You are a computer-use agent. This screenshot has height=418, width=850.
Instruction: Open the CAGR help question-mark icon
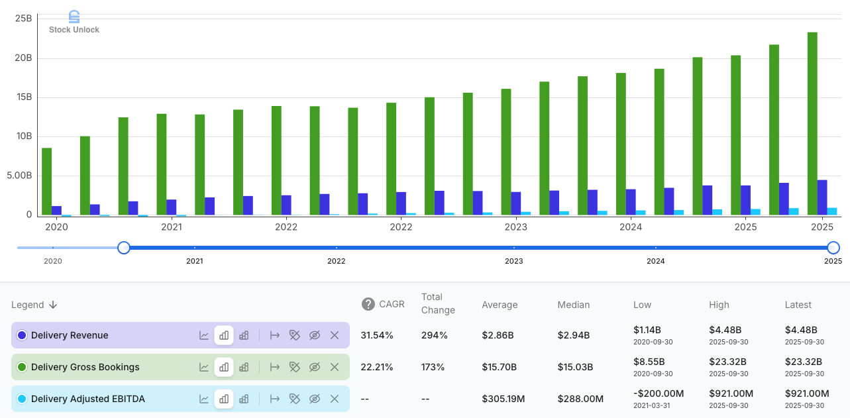[368, 304]
